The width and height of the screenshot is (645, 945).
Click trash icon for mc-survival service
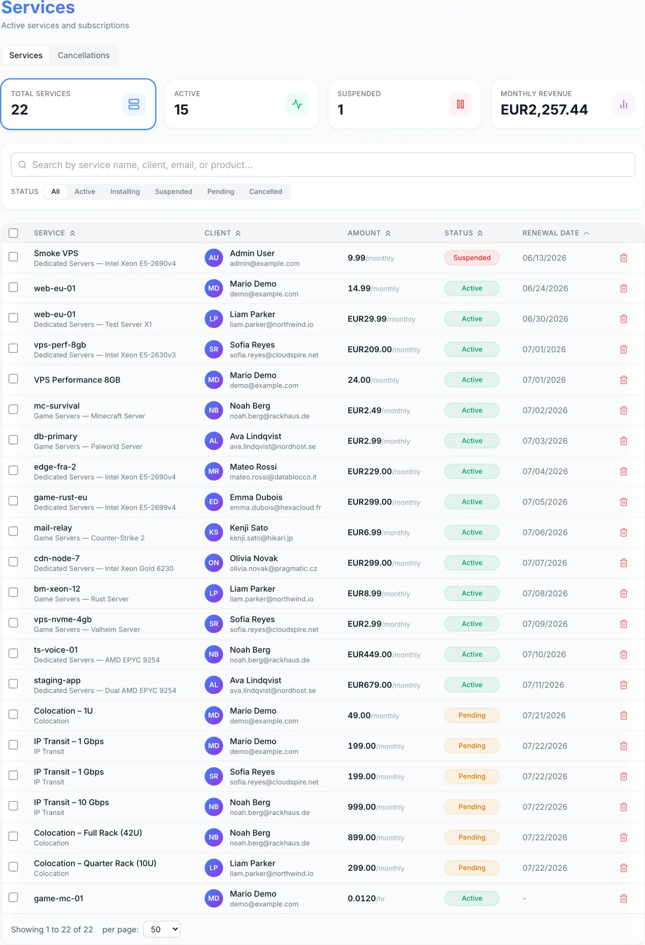(x=623, y=410)
